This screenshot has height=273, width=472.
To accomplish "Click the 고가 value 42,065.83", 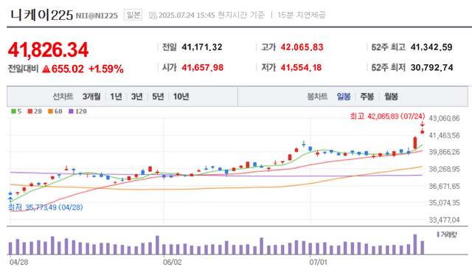I will [x=302, y=47].
